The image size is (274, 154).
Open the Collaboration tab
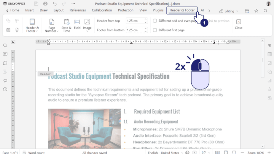point(102,10)
